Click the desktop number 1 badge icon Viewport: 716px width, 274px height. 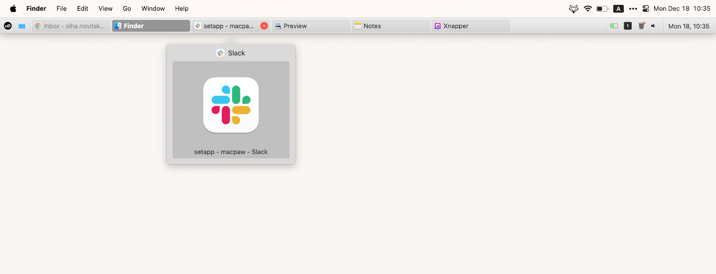tap(628, 26)
